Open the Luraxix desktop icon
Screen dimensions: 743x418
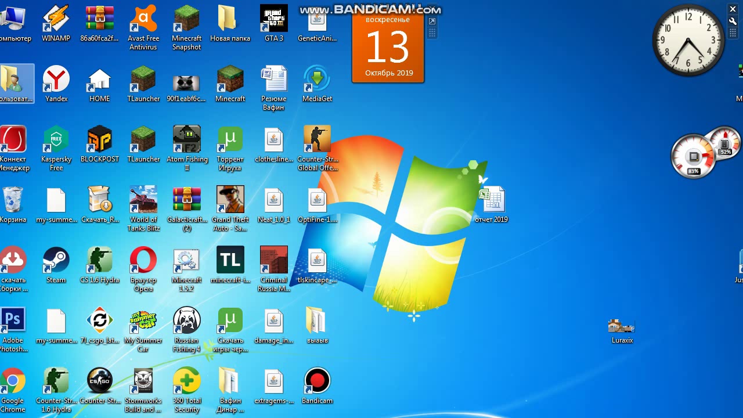622,330
